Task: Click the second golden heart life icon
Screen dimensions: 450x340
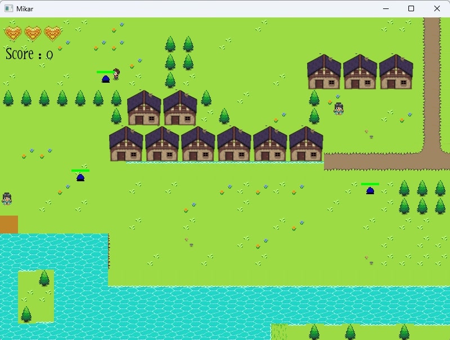Action: pos(33,34)
